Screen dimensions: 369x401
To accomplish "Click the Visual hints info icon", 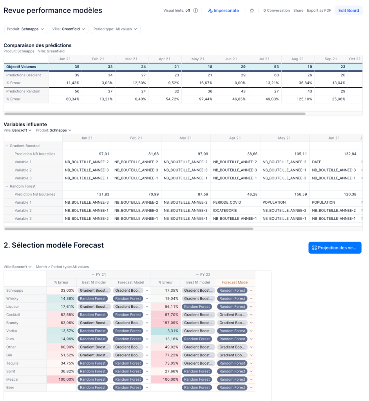I will pyautogui.click(x=195, y=11).
